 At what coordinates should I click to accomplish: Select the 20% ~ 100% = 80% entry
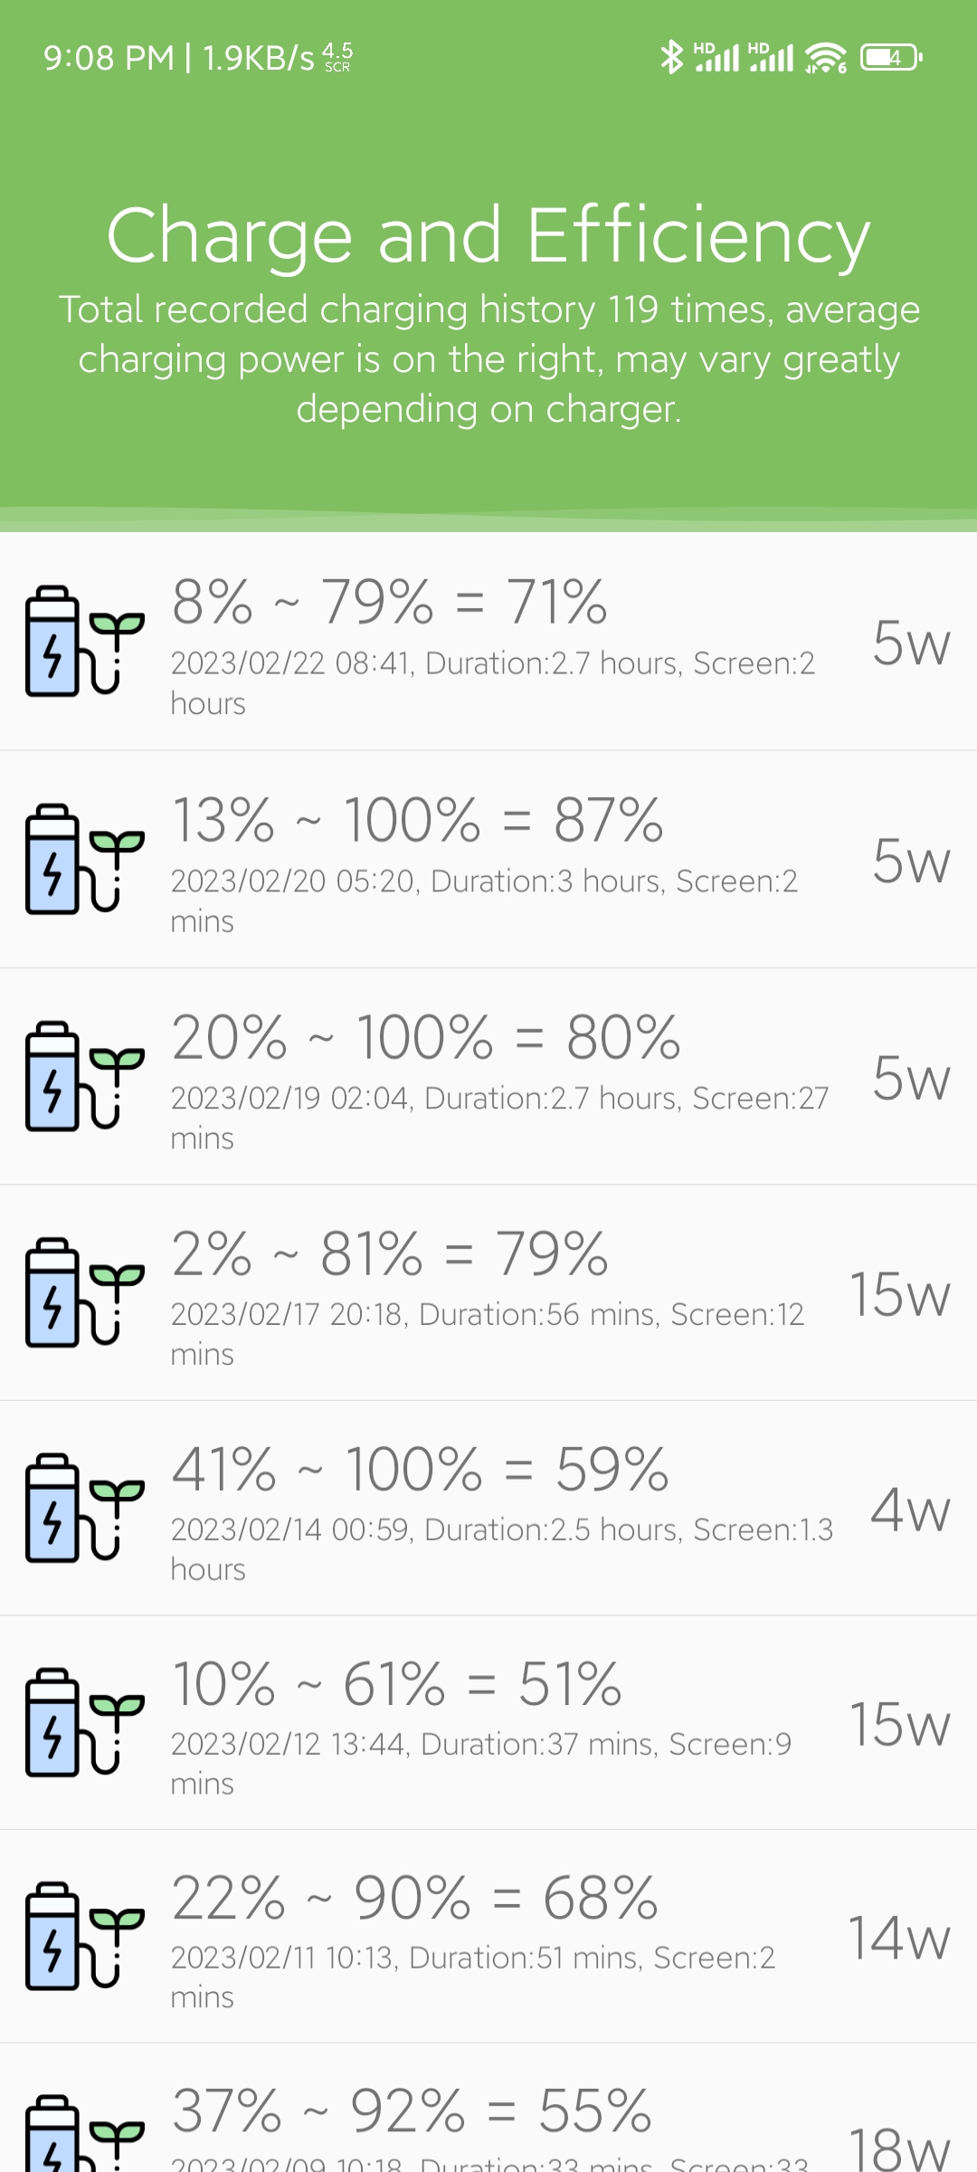(488, 1077)
